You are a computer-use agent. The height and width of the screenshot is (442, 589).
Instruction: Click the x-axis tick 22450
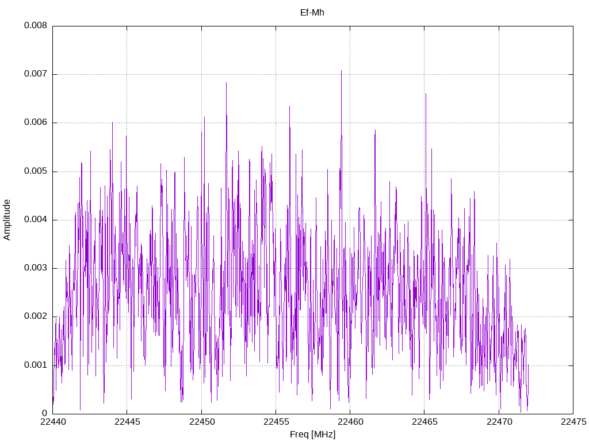[x=201, y=422]
